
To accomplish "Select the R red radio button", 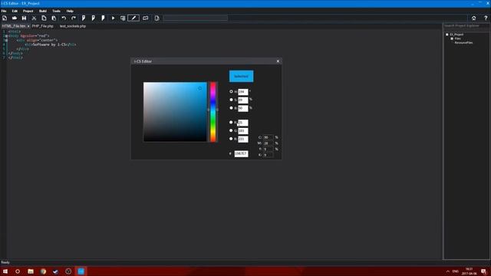I will (x=231, y=122).
